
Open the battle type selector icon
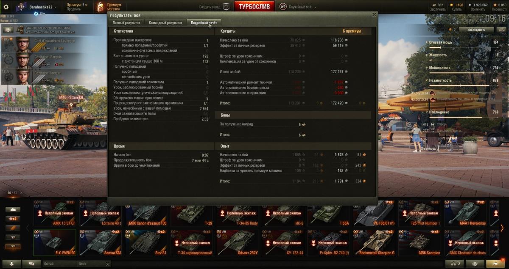click(282, 7)
